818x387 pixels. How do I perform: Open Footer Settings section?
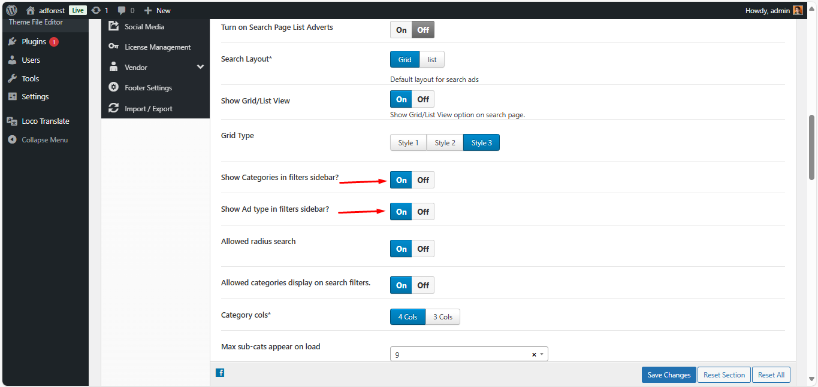pos(148,88)
